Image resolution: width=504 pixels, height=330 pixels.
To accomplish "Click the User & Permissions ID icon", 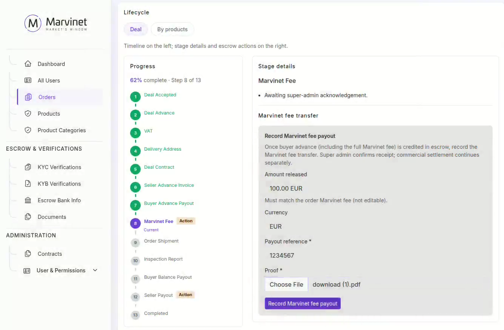I will pos(27,270).
